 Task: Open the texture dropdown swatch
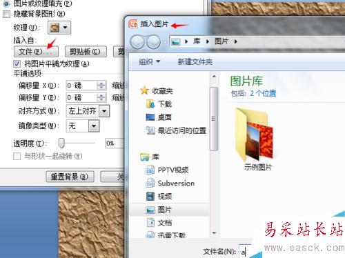pyautogui.click(x=59, y=28)
